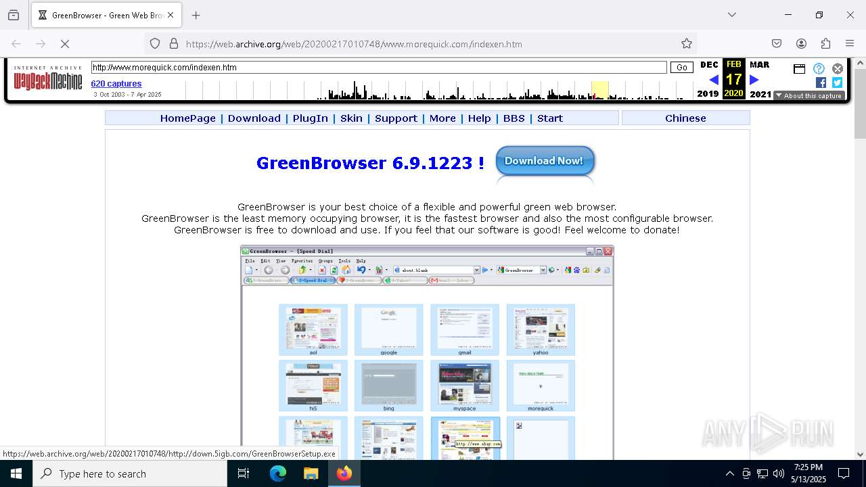Show site info via the padlock icon
Image resolution: width=866 pixels, height=487 pixels.
click(174, 44)
